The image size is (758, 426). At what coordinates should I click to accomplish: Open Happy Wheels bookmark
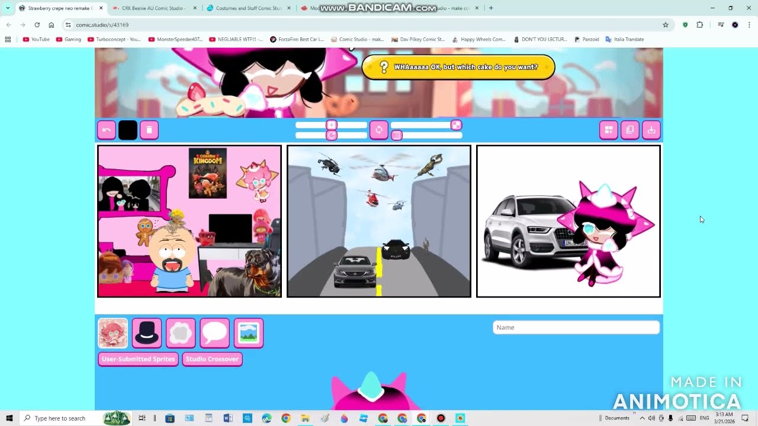click(479, 40)
